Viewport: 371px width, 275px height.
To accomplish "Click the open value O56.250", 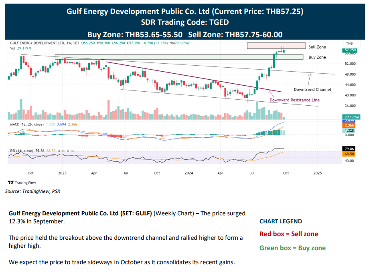I will point(88,43).
